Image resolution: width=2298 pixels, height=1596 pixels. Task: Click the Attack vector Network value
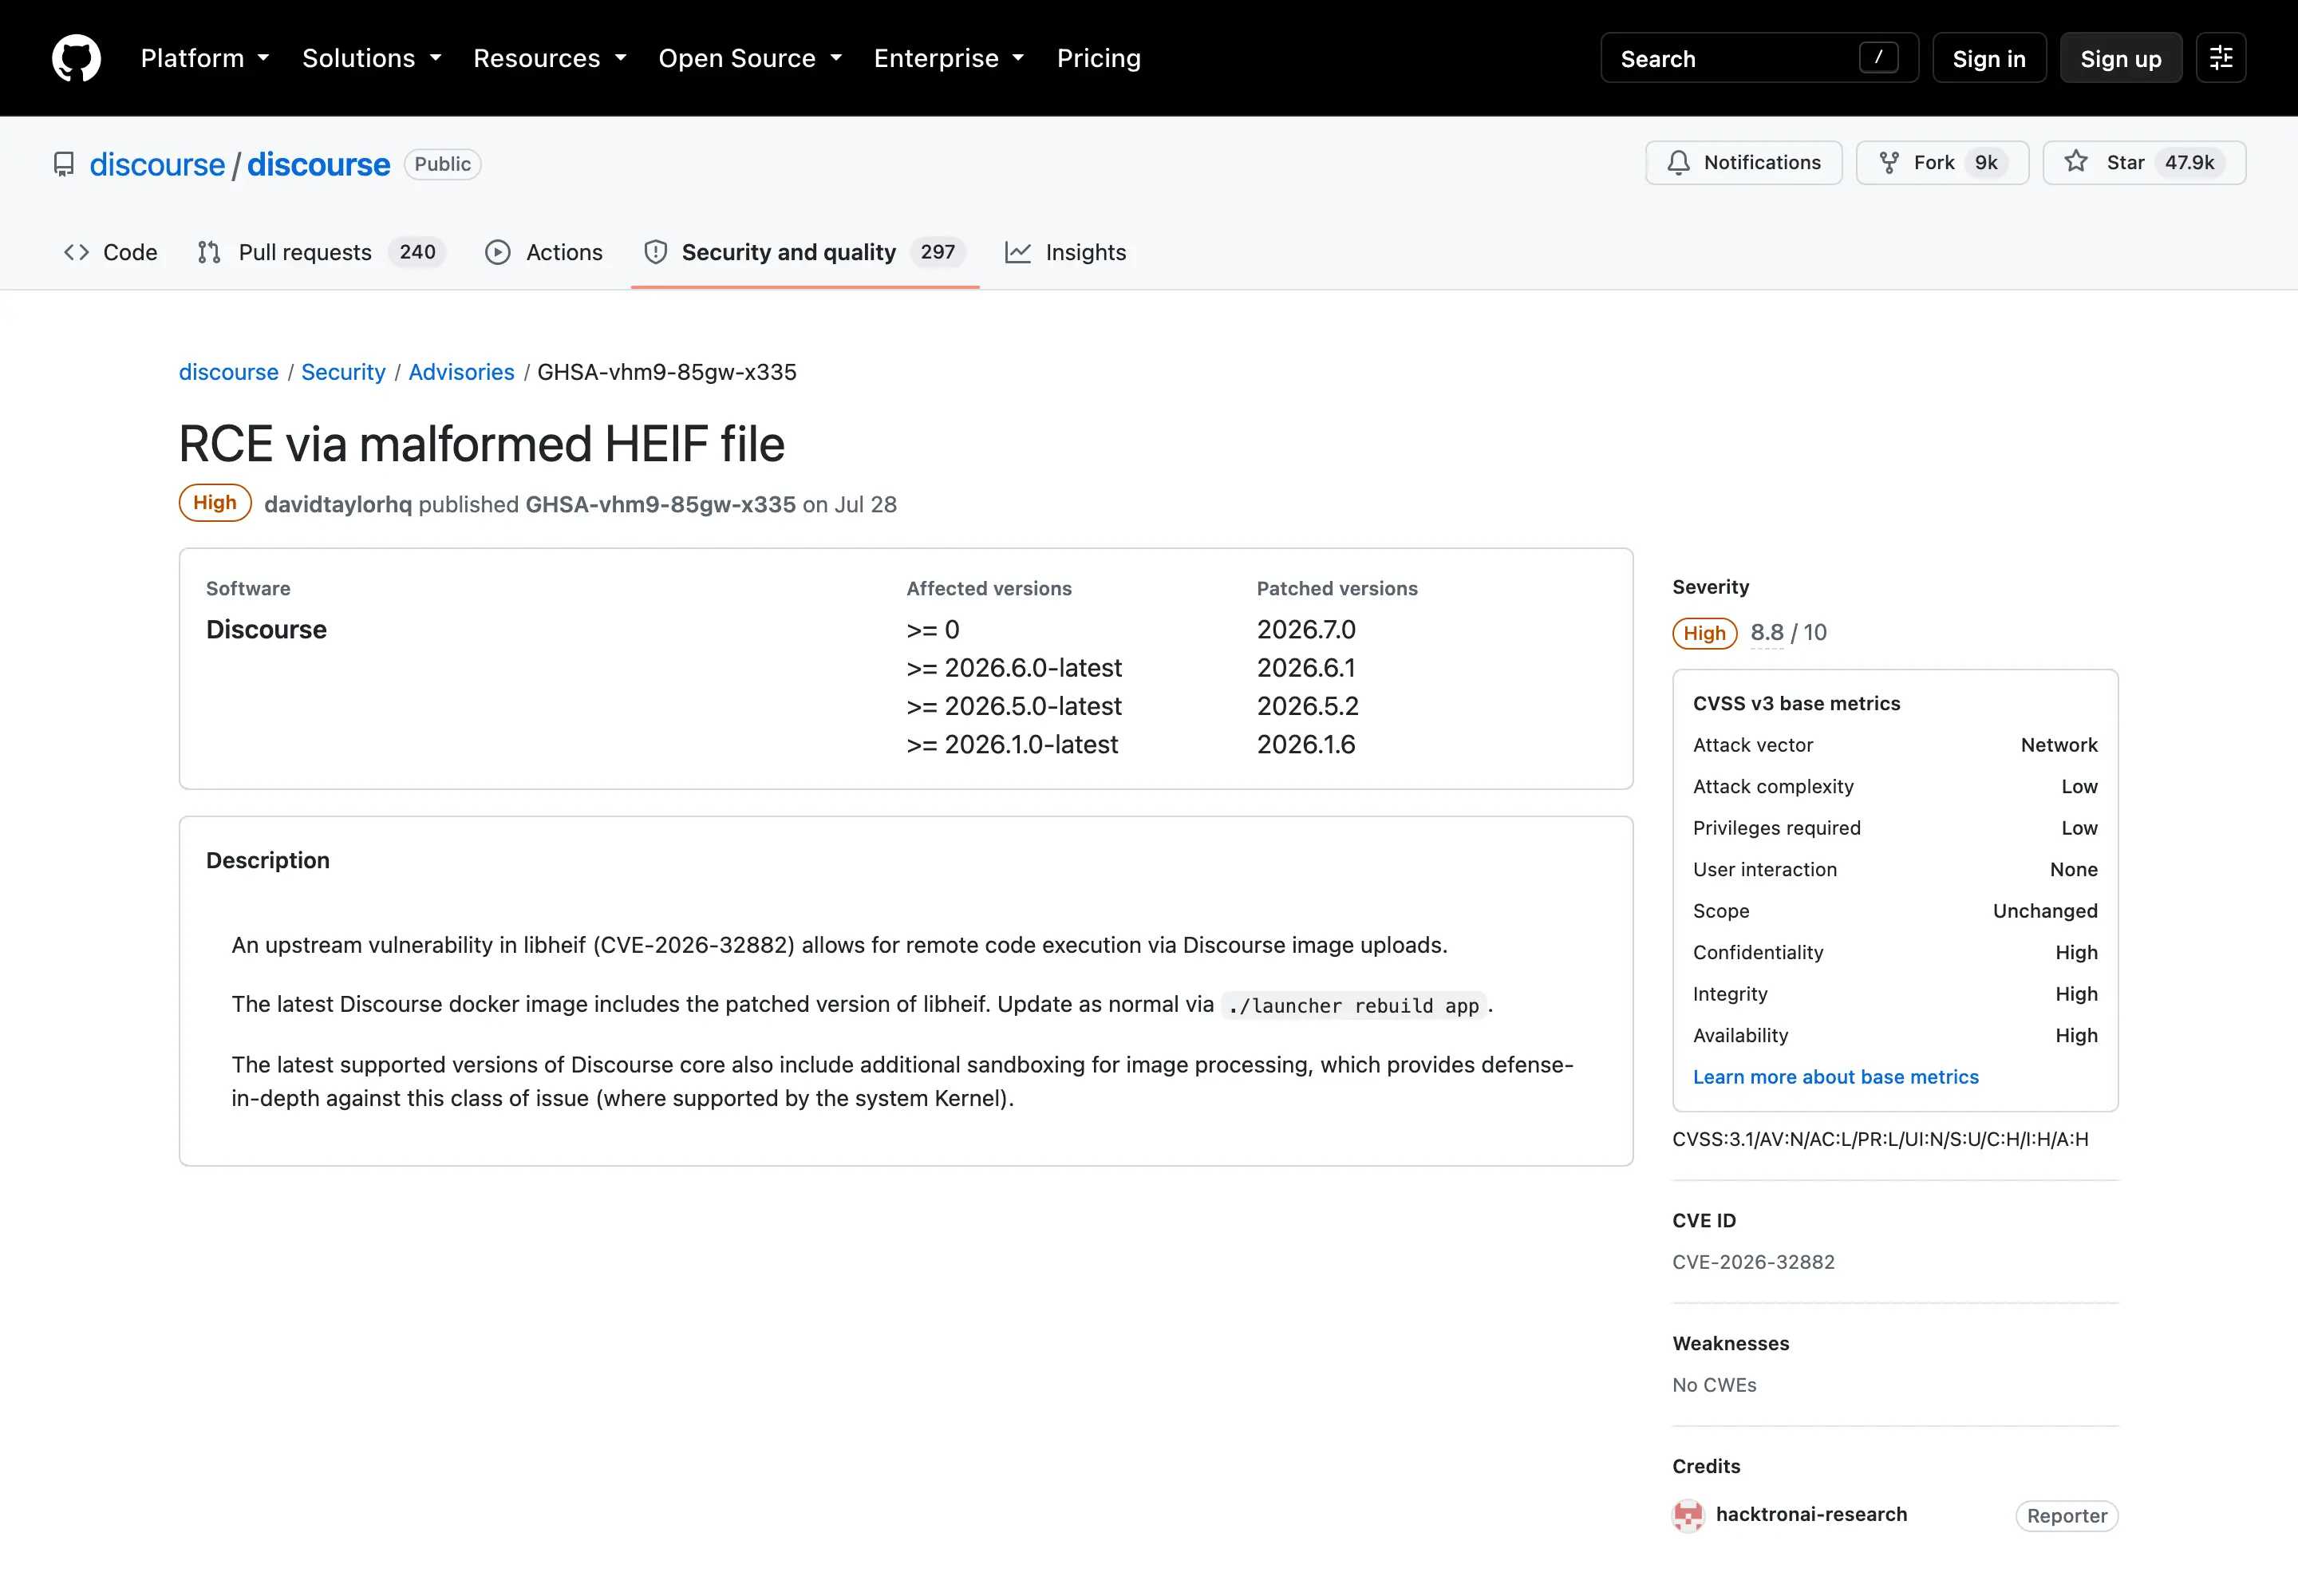[2059, 745]
